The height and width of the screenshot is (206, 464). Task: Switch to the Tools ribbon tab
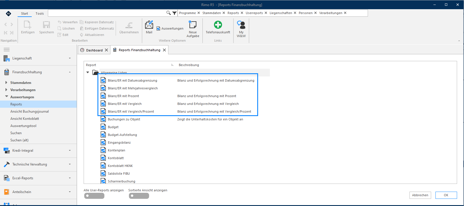click(x=40, y=14)
